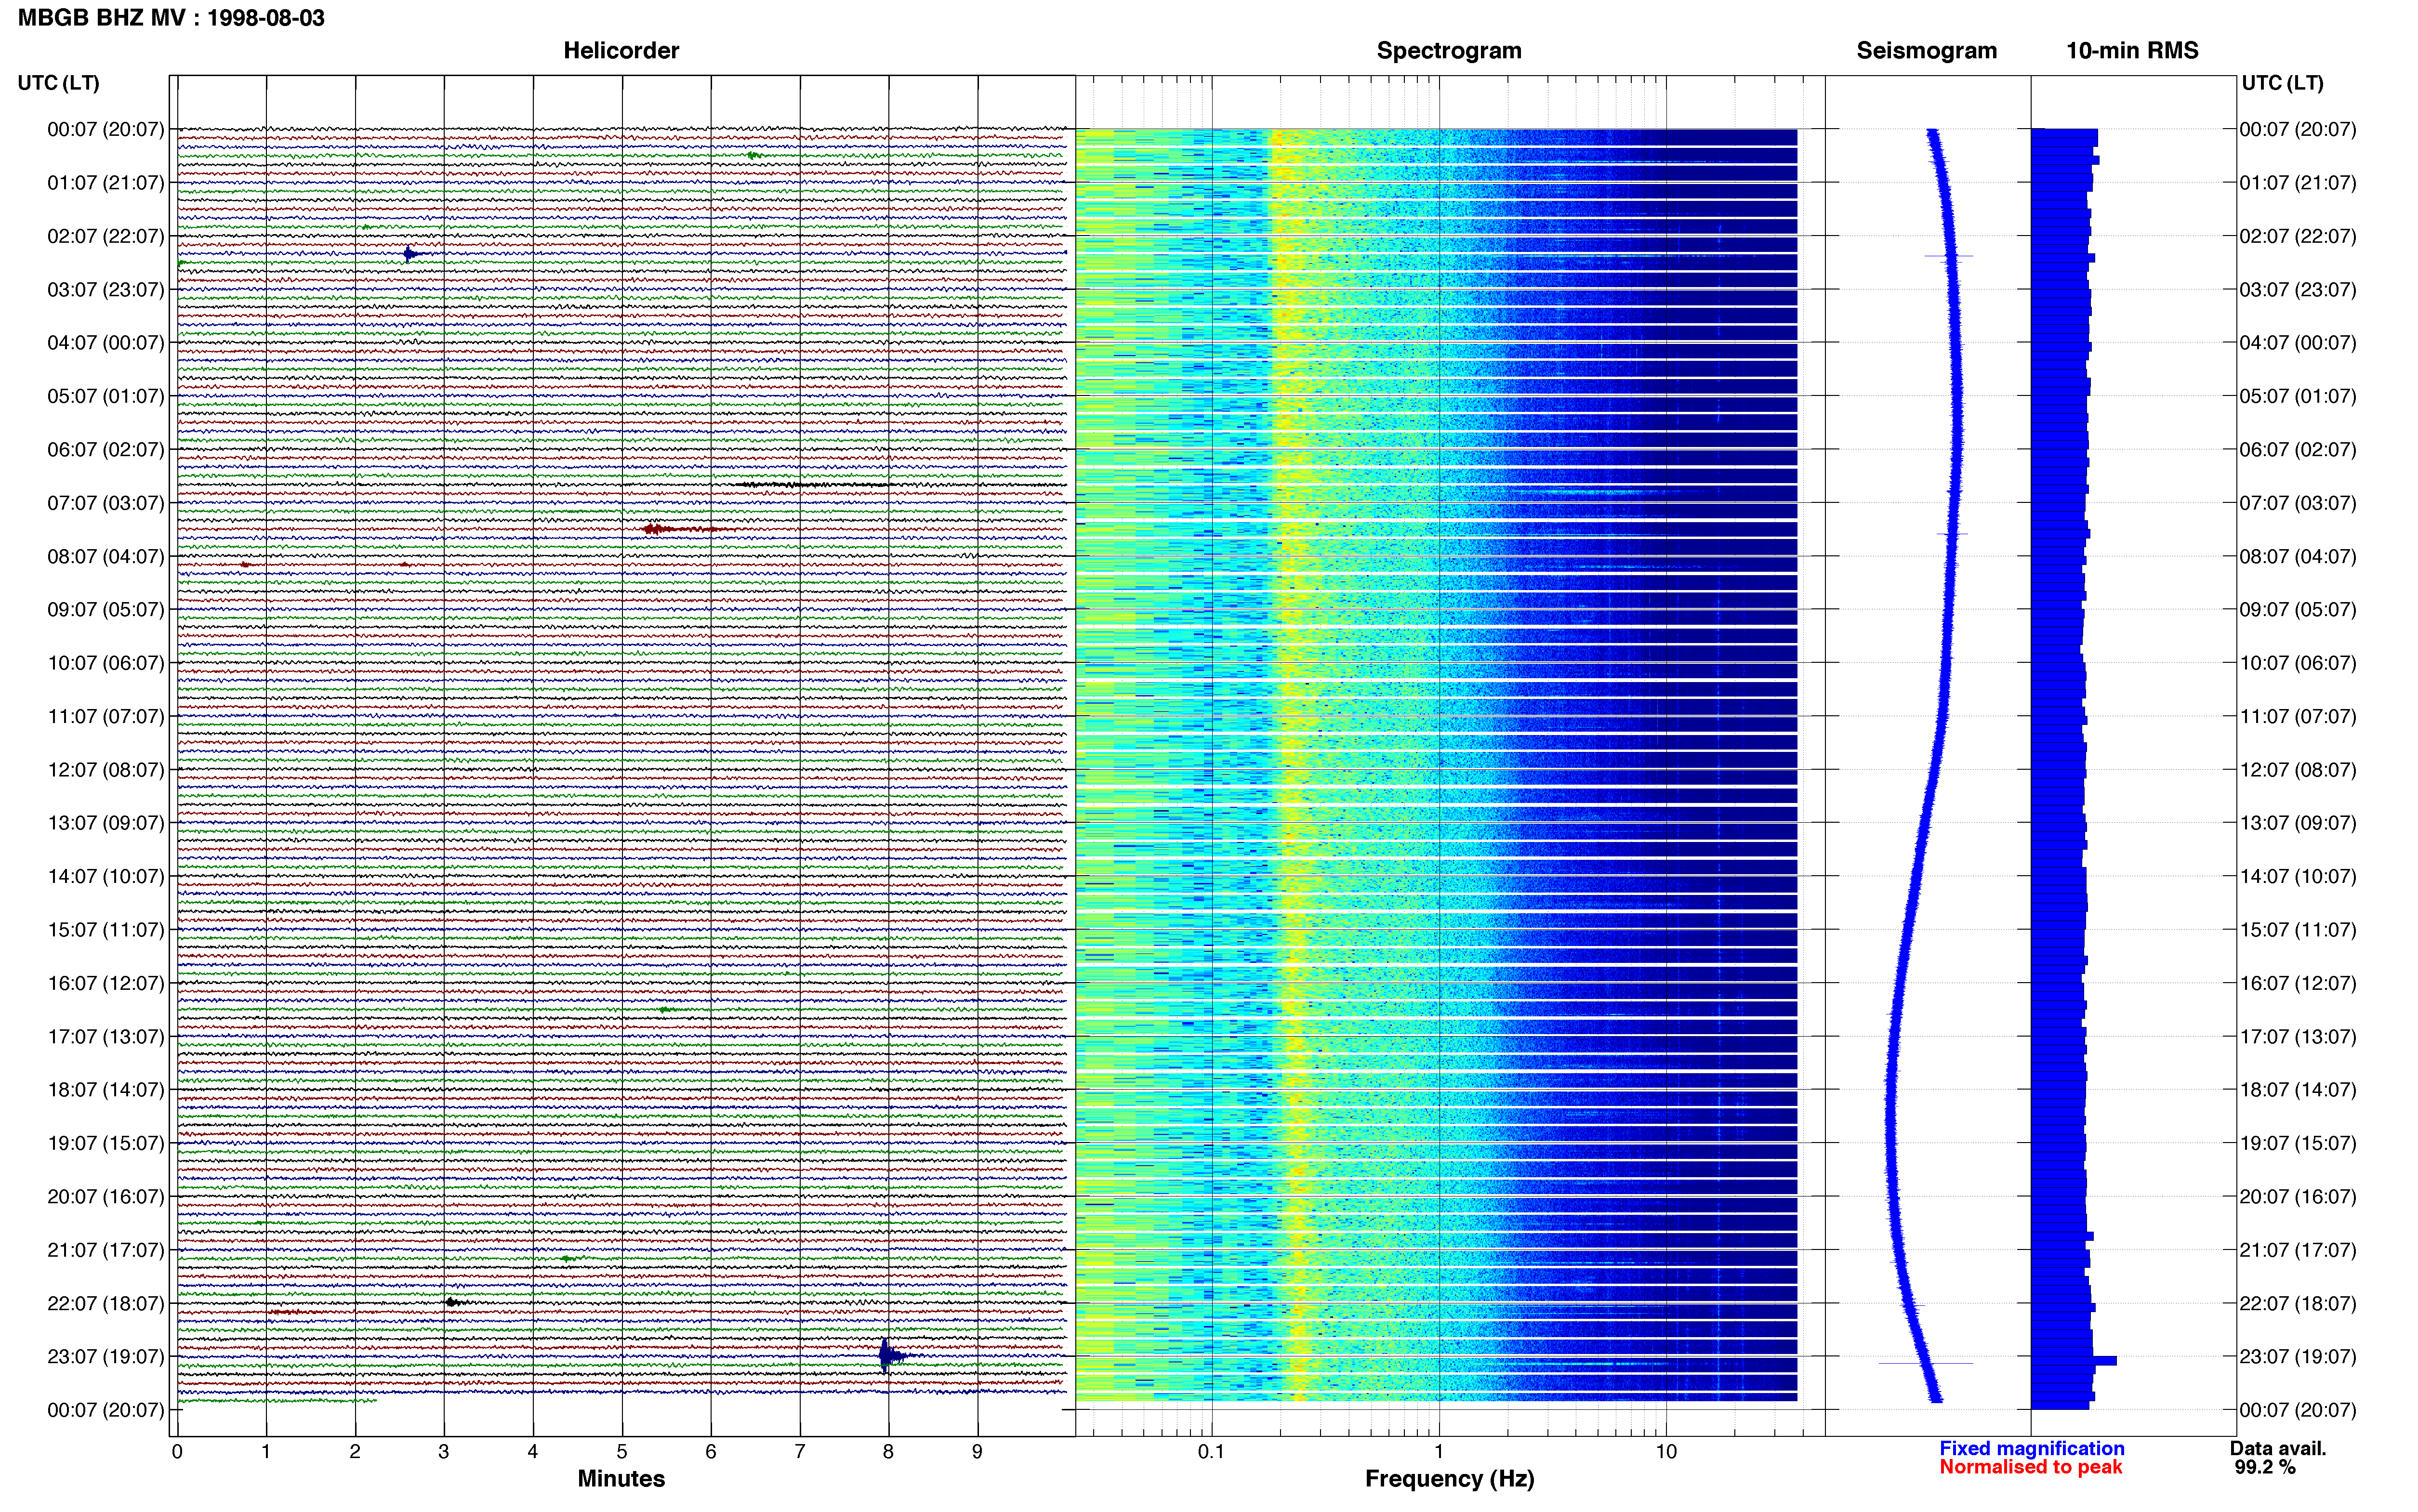
Task: Click the '10' frequency tick label
Action: [x=1666, y=1452]
